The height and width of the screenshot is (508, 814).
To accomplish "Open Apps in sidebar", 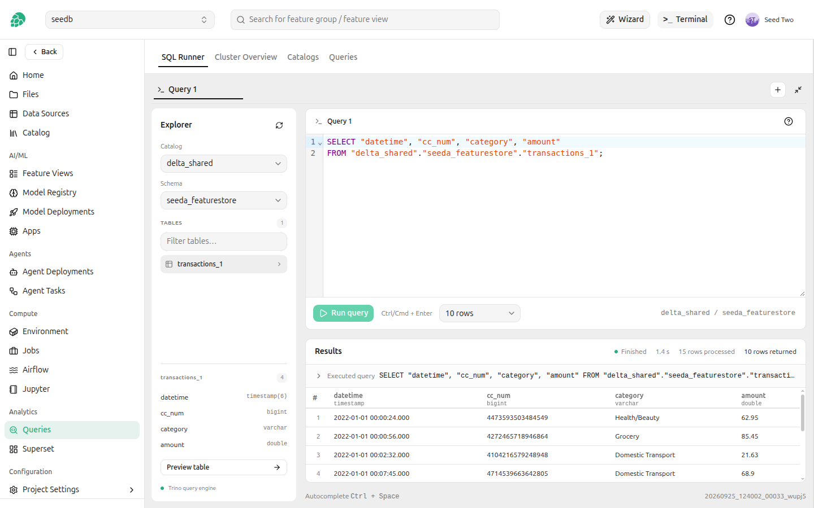I will coord(72,231).
